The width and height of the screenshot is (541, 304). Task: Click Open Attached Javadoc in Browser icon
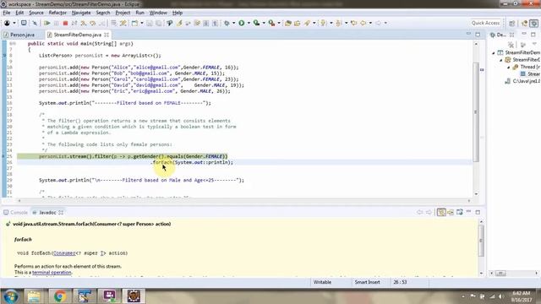point(460,212)
